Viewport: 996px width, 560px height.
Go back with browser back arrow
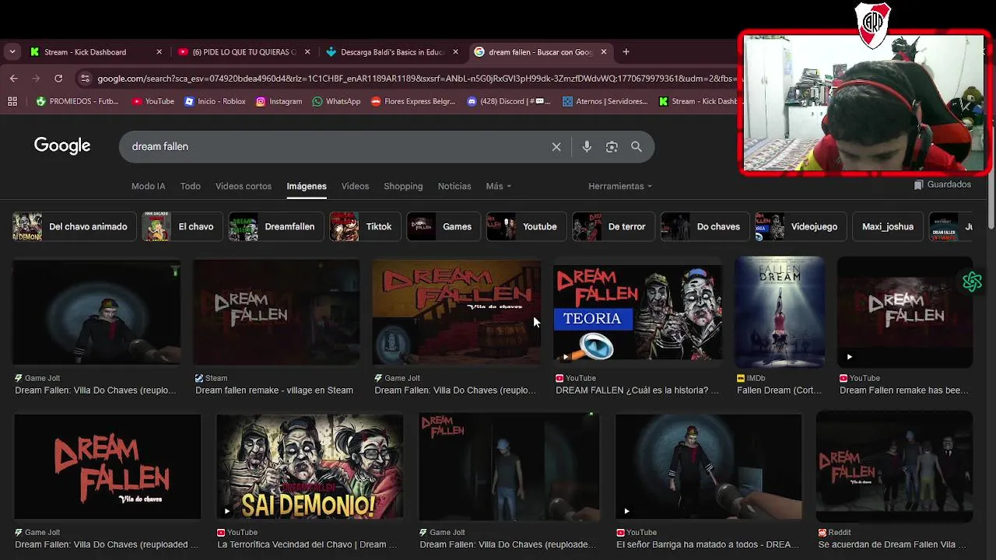pos(13,78)
